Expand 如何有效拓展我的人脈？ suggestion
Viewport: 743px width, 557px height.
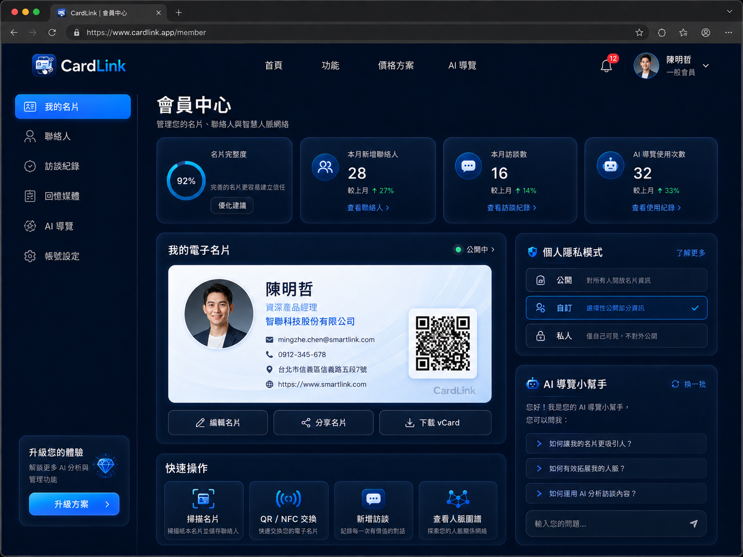point(616,468)
